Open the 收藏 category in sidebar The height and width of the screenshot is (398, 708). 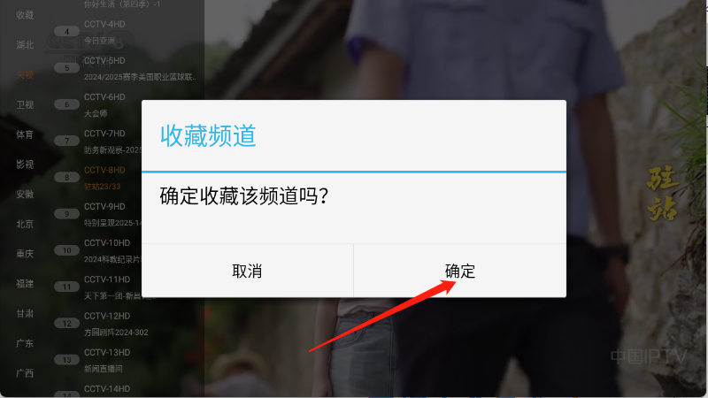(x=25, y=15)
